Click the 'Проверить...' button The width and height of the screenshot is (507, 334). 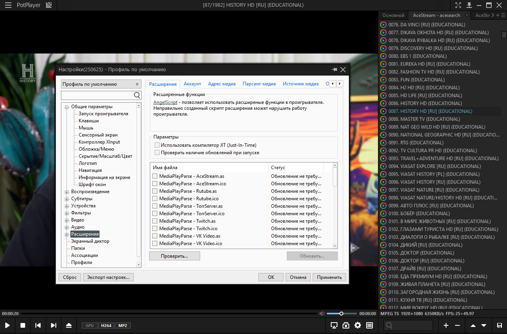pos(175,256)
